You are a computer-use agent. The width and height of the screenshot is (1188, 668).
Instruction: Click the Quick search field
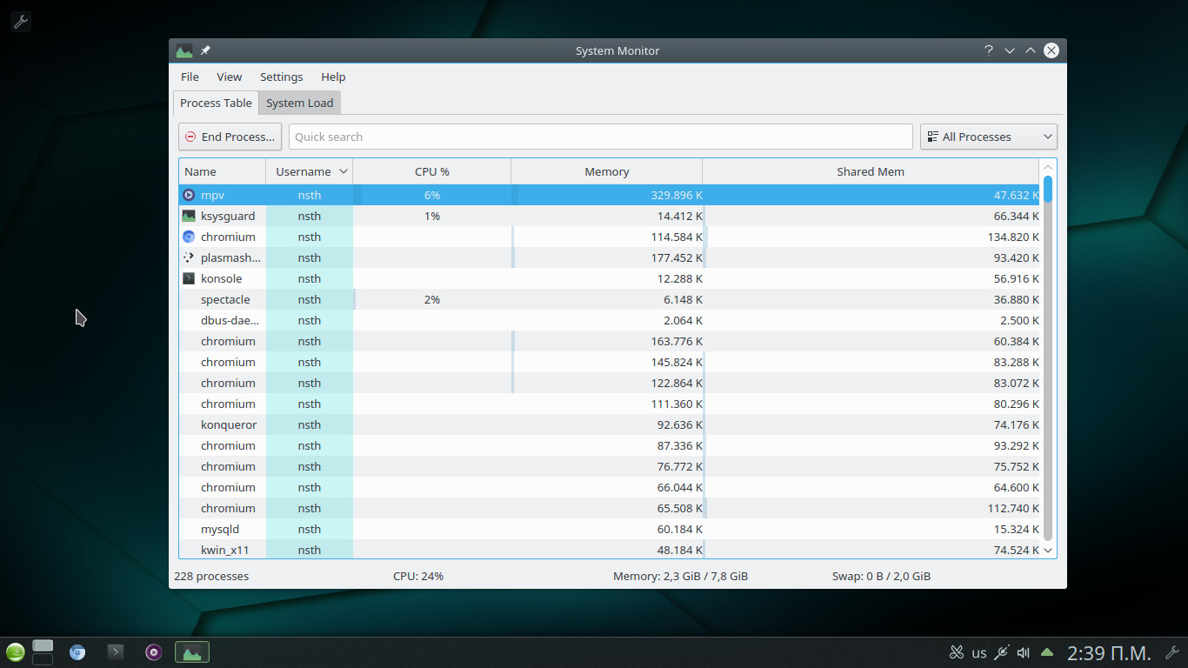pyautogui.click(x=600, y=137)
